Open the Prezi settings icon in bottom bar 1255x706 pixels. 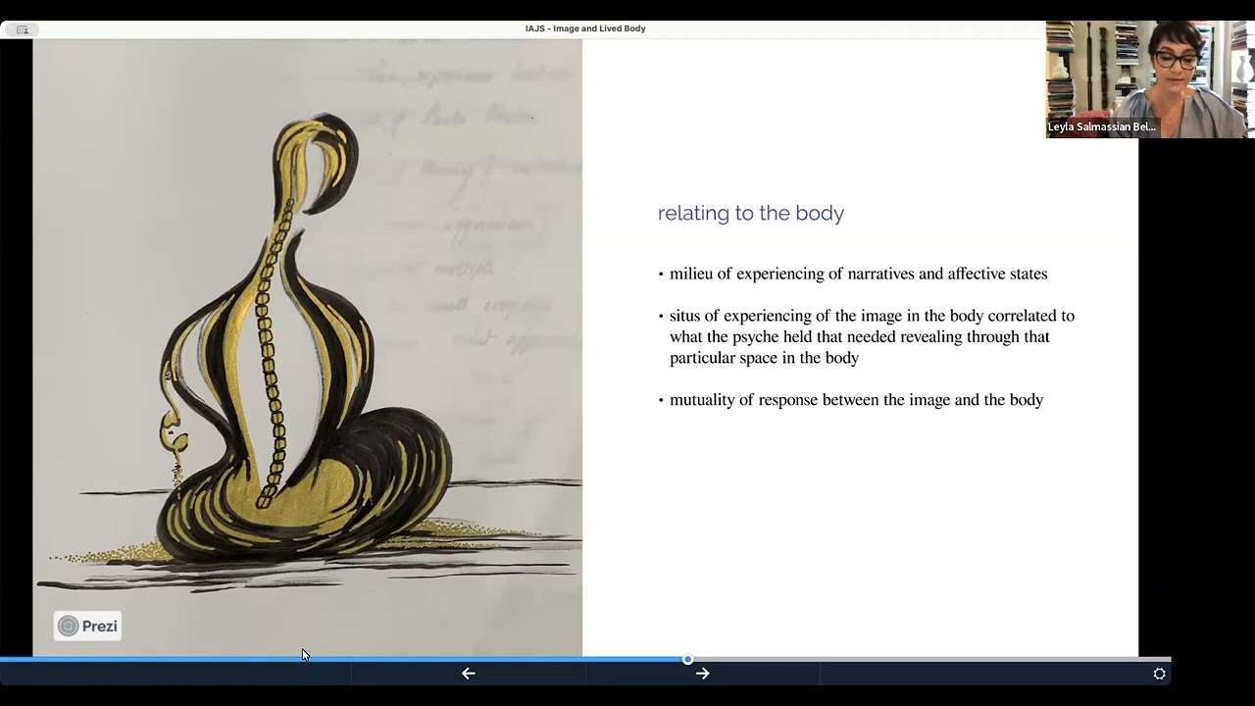coord(1159,674)
